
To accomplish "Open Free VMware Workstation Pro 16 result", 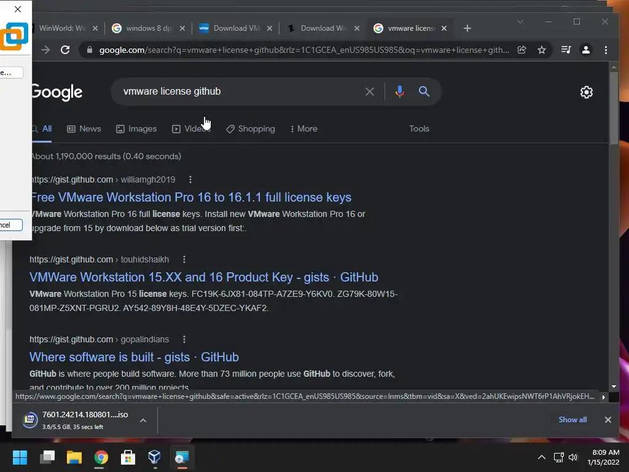I will coord(192,197).
